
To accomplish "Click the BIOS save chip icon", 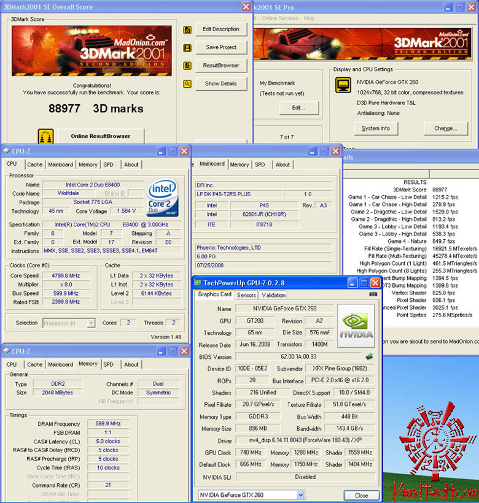I will [x=369, y=356].
